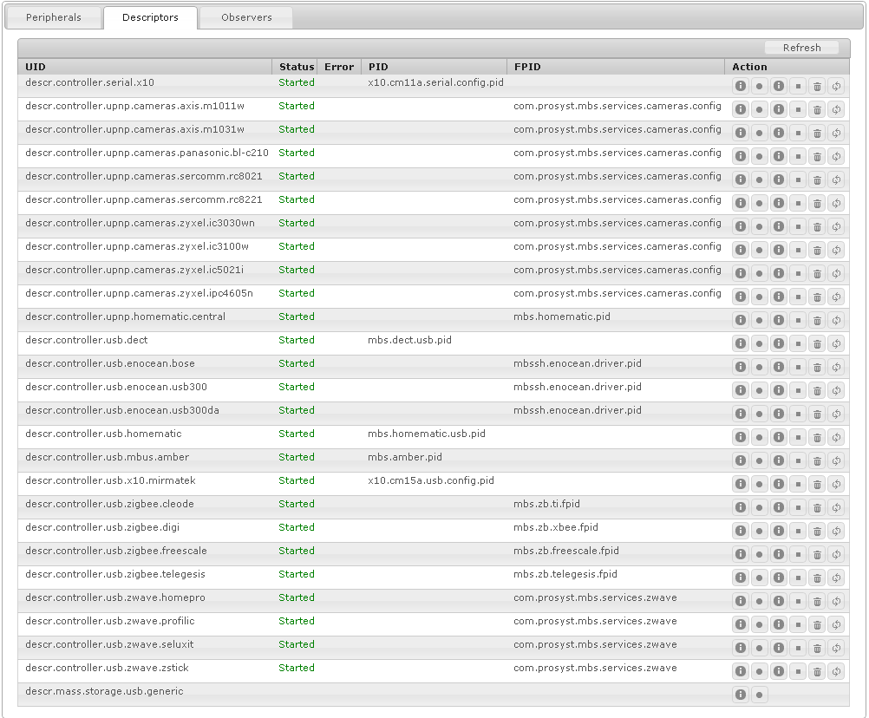Click reload arrows icon for descr.controller.usb.zwave.zstick row
869x718 pixels.
click(836, 671)
